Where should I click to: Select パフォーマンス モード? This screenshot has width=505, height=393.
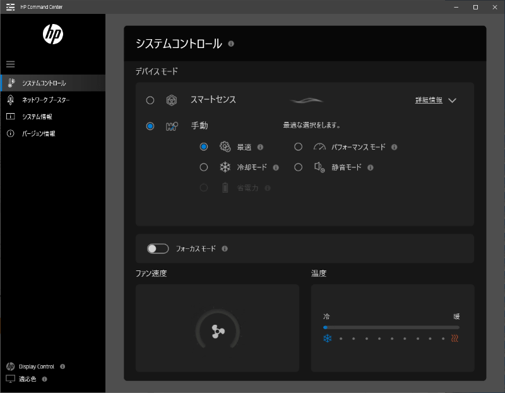[298, 147]
